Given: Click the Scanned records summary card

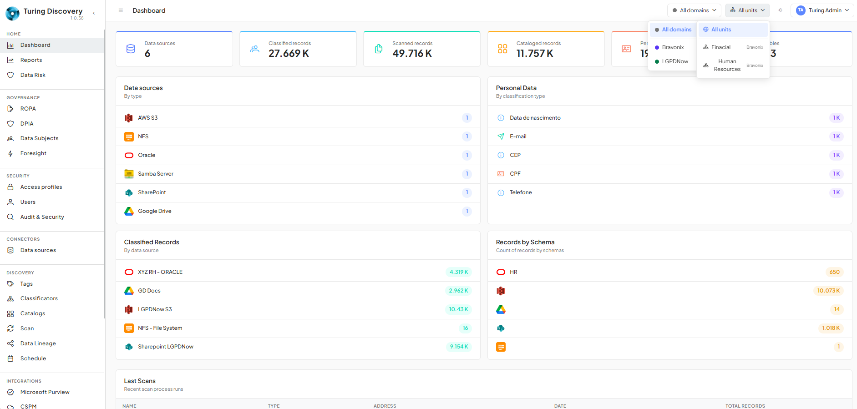Looking at the screenshot, I should click(x=422, y=49).
